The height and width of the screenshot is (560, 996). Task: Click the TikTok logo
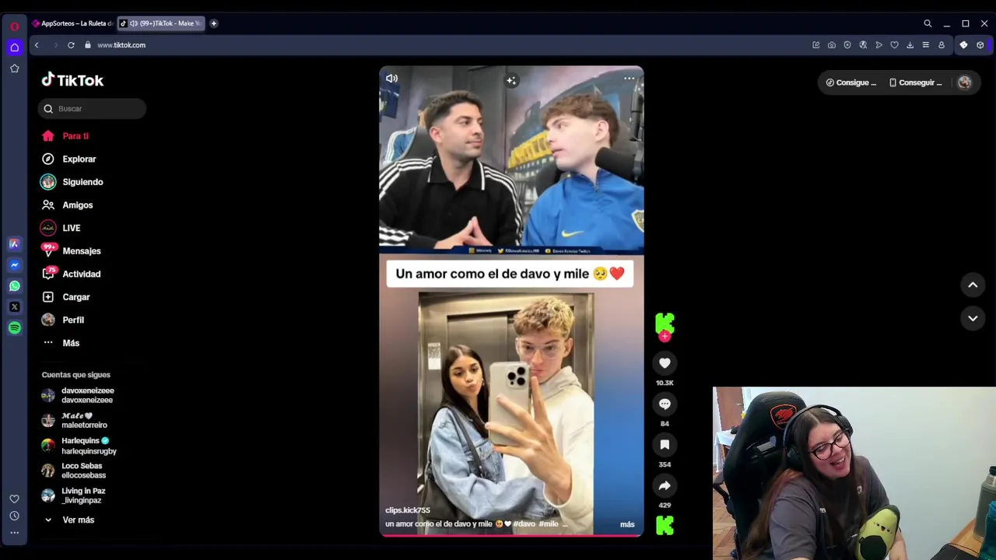(x=72, y=80)
